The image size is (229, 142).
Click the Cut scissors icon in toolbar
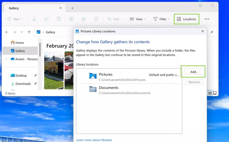pyautogui.click(x=34, y=19)
